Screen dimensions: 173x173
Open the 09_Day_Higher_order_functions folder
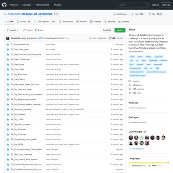click(x=25, y=84)
